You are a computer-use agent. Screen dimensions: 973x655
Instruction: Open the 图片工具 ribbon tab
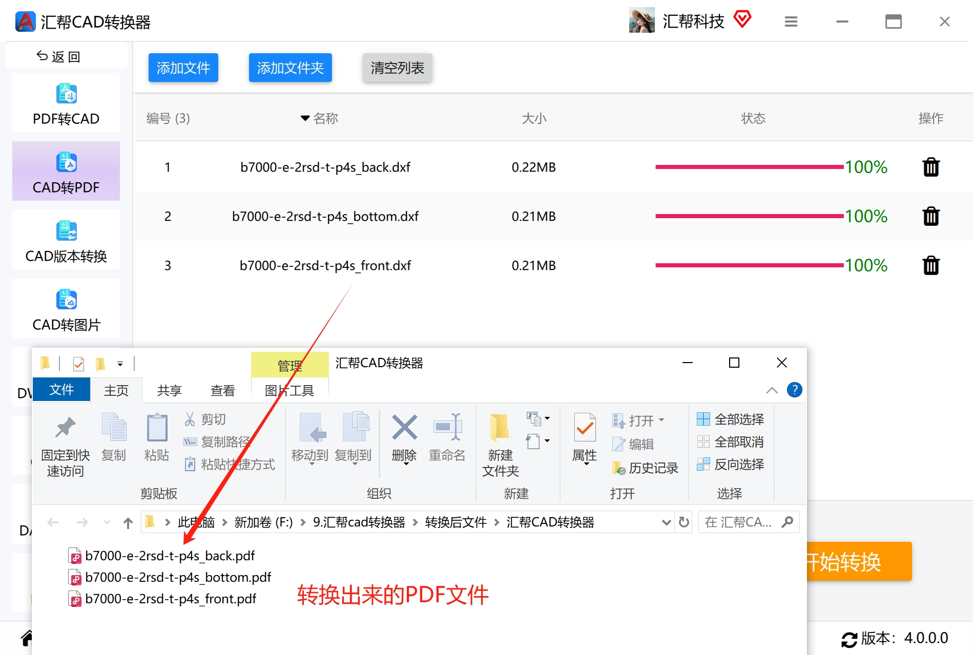[289, 390]
